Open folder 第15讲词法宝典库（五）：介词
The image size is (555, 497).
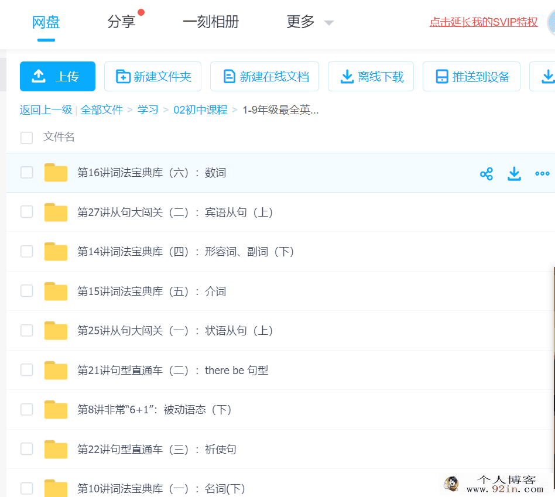152,292
